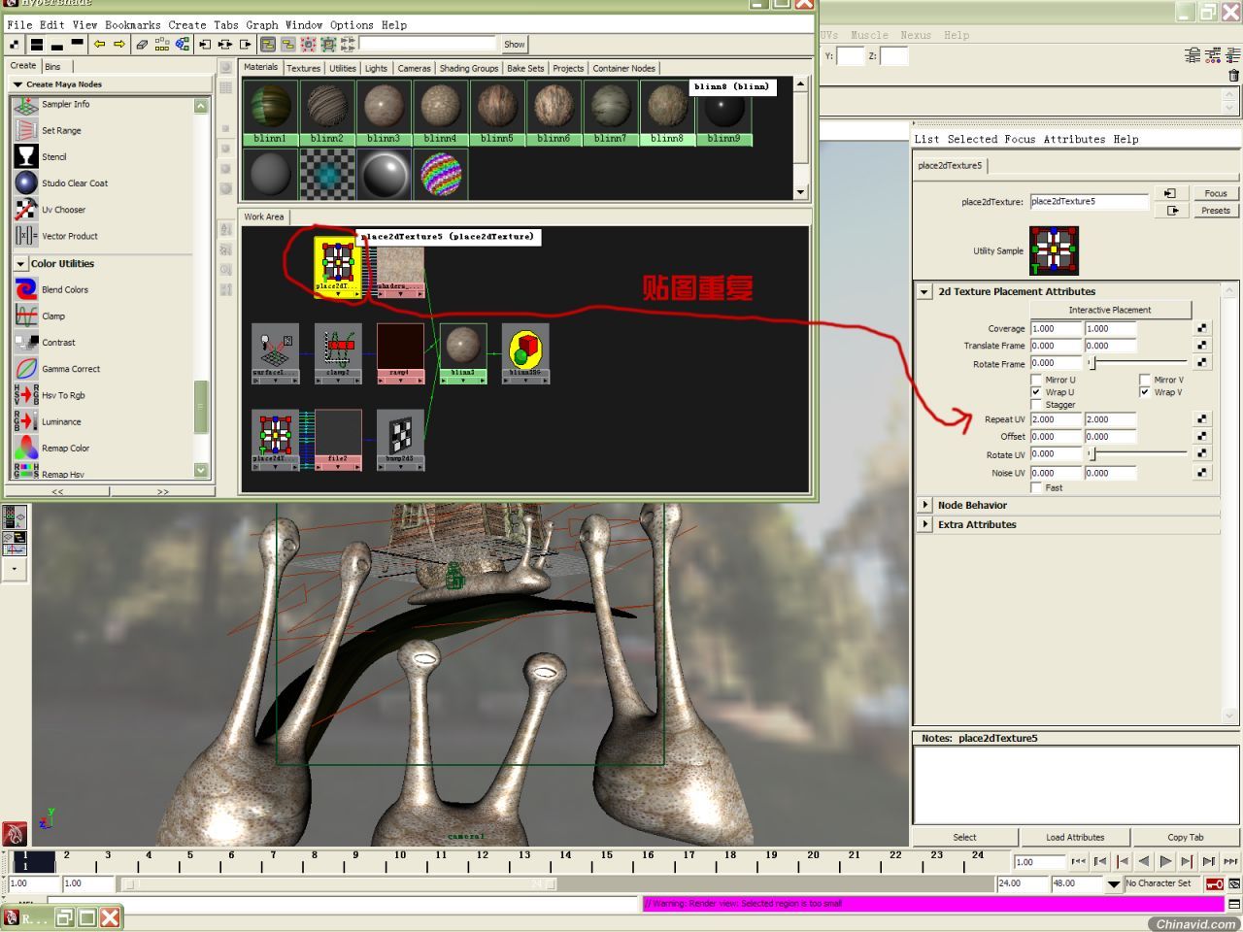Click the Load Attributes button
The image size is (1243, 932).
pos(1075,837)
